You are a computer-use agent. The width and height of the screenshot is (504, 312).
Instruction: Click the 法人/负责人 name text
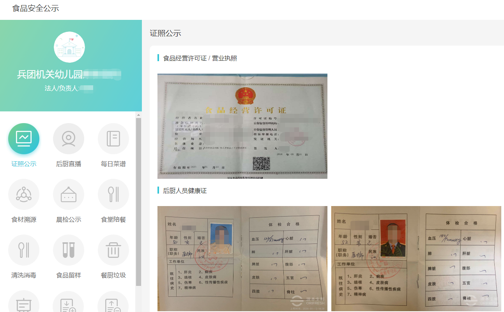69,87
